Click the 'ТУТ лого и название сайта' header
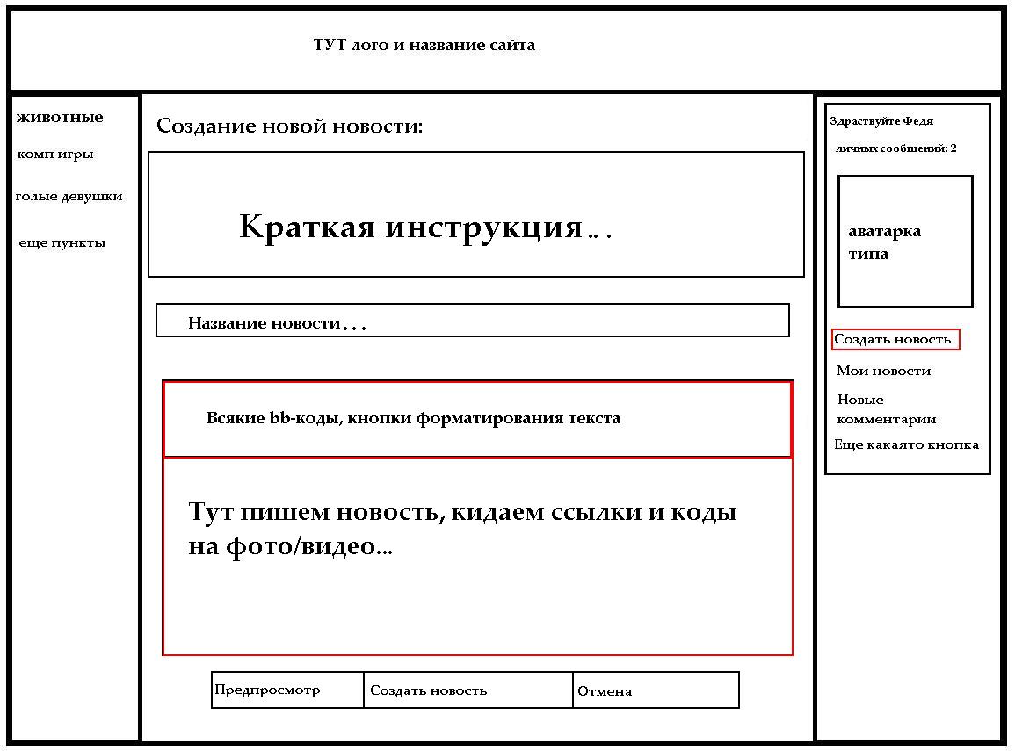 pos(424,45)
